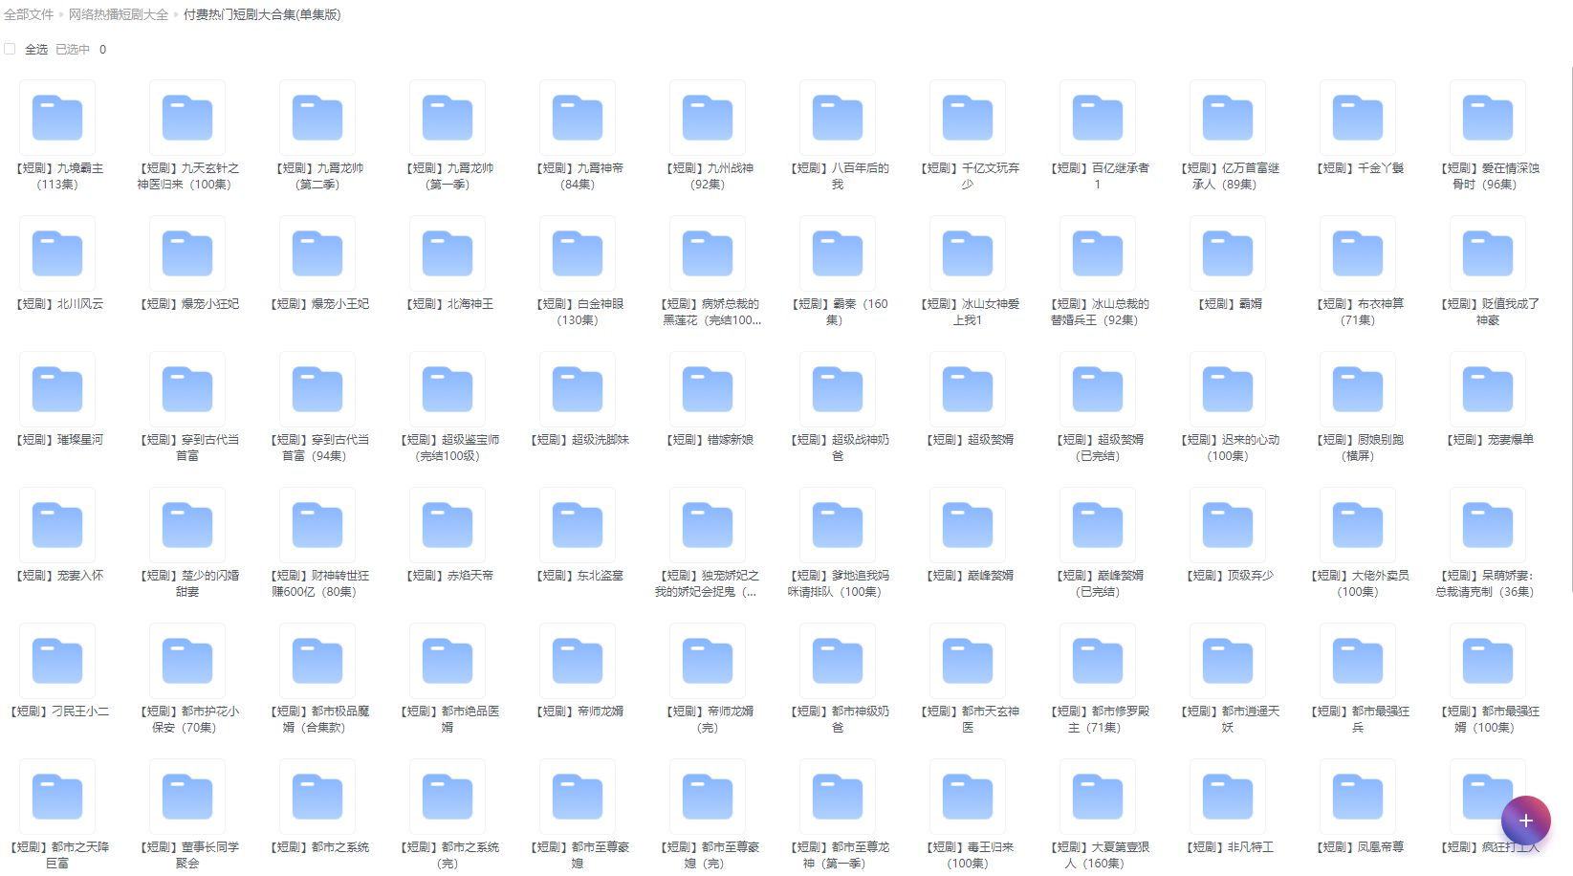Open folder 都市逍遥天妖
1573x876 pixels.
[1228, 661]
